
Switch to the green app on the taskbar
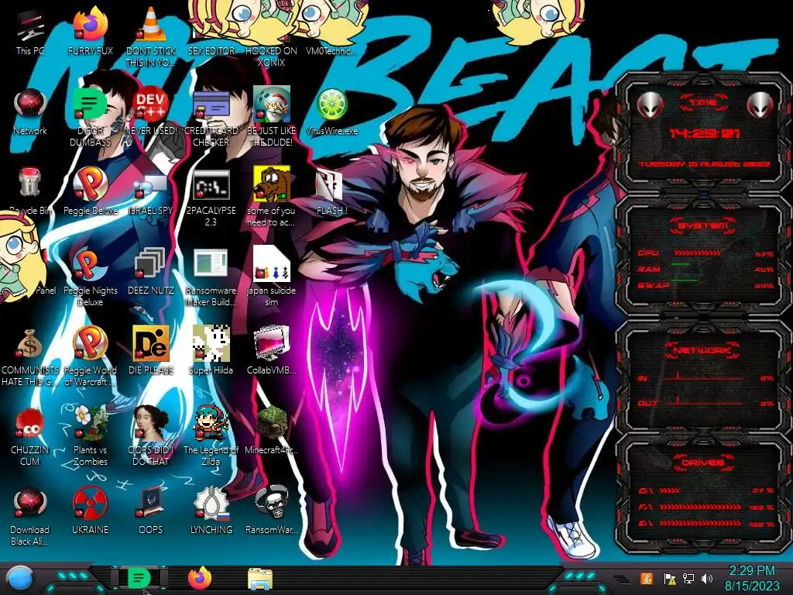(x=138, y=578)
